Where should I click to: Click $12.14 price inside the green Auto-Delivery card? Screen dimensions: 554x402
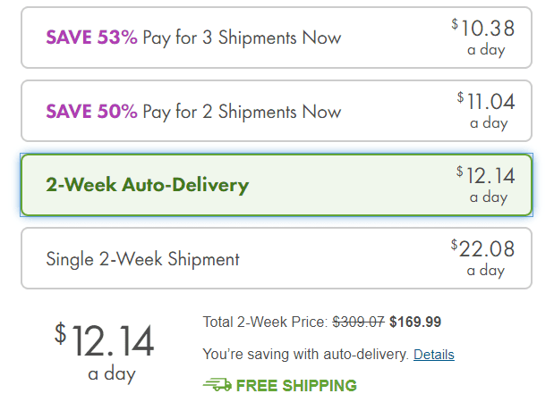click(485, 184)
